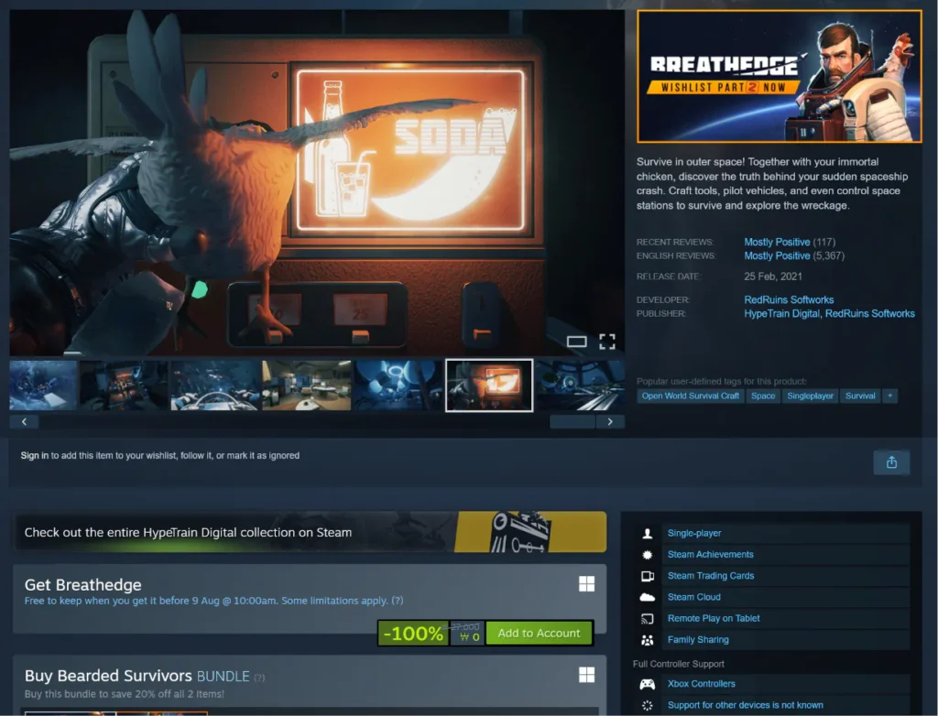
Task: Open the Xbox Controllers link
Action: click(x=701, y=684)
